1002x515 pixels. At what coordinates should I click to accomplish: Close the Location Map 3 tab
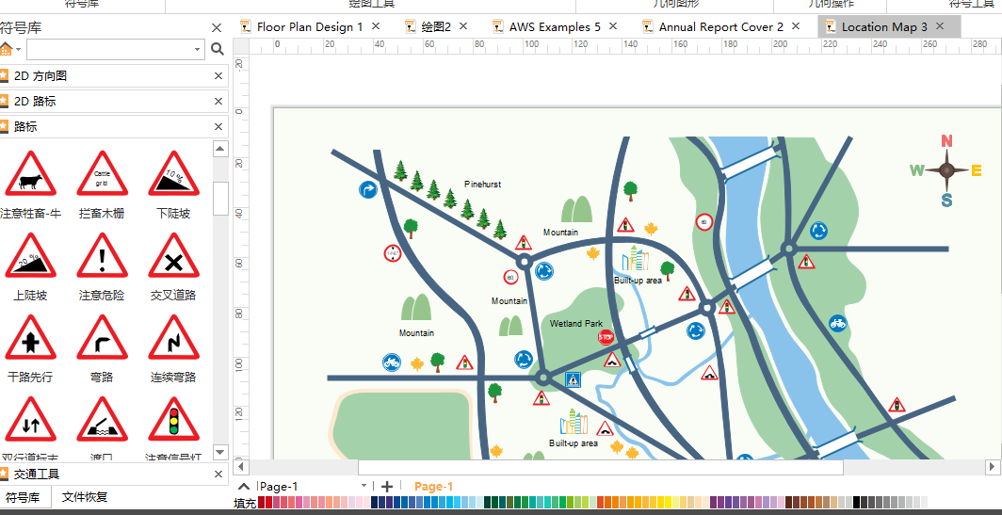pos(940,26)
